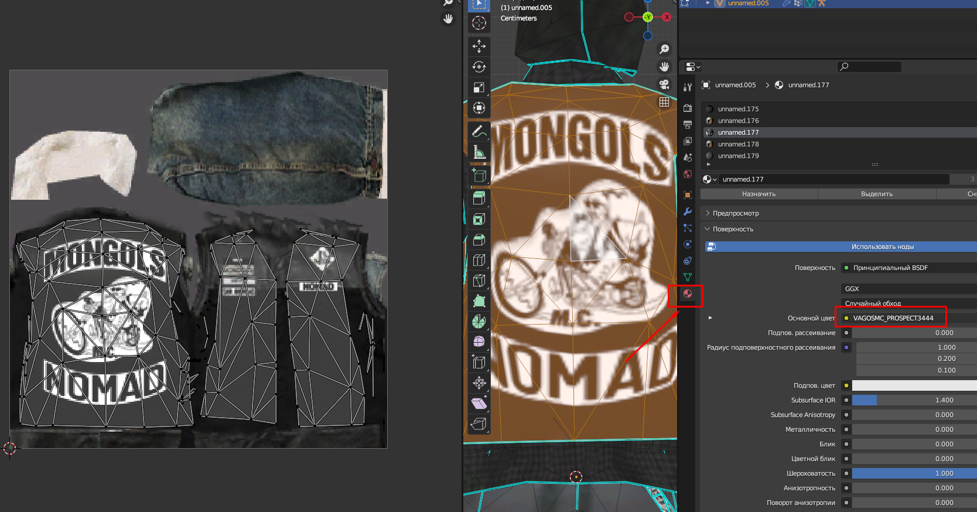The height and width of the screenshot is (512, 977).
Task: Expand the Предпросмотр panel
Action: click(x=736, y=213)
